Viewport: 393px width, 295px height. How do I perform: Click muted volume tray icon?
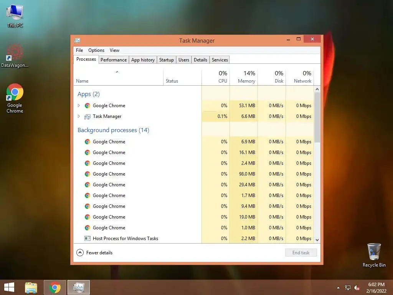(357, 288)
